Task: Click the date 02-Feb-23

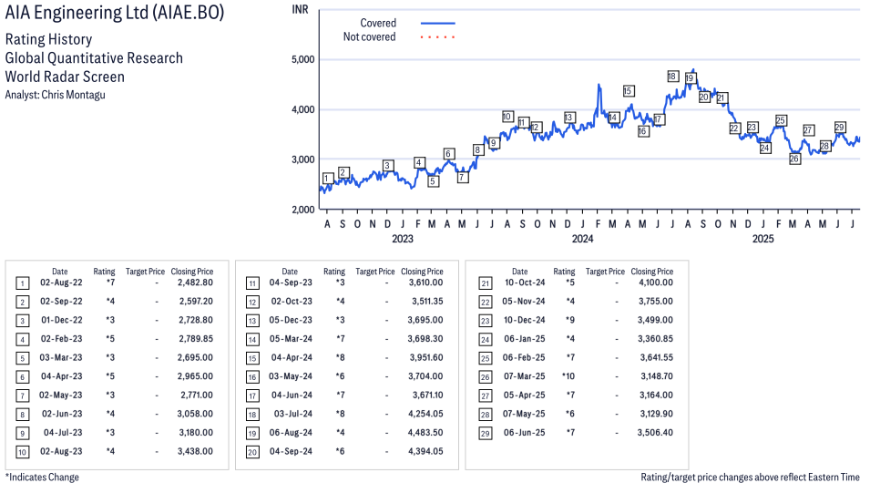Action: 61,339
